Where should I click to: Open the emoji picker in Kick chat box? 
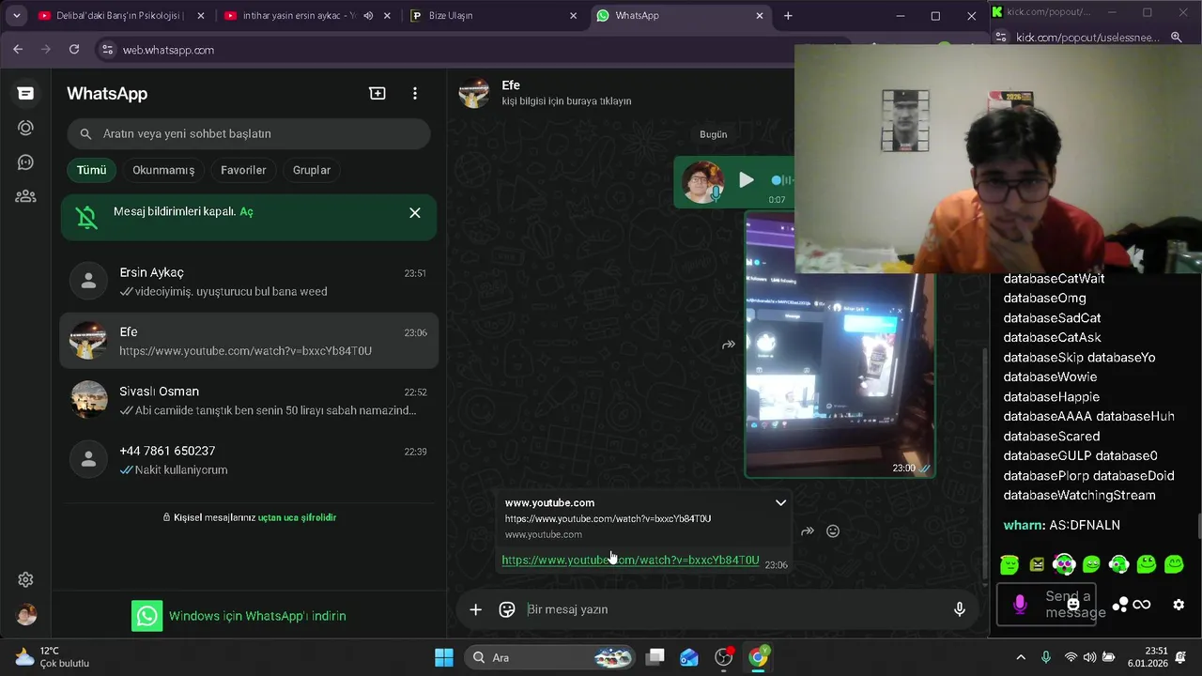[x=1073, y=605]
